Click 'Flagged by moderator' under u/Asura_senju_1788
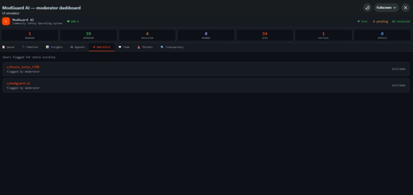The image size is (413, 195). click(x=23, y=72)
